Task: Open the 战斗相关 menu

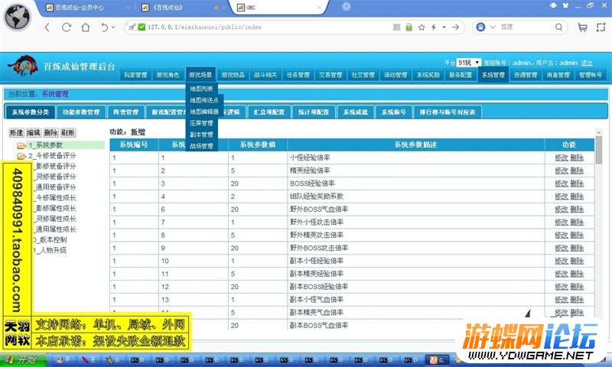Action: click(265, 75)
